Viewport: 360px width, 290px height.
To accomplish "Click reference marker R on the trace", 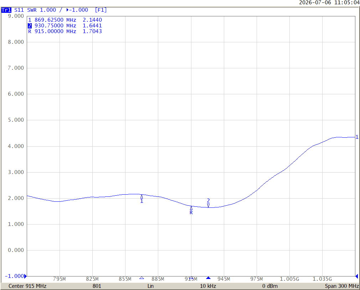I will (x=191, y=208).
